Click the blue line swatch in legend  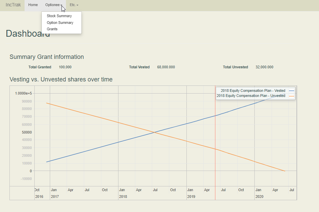pos(291,91)
